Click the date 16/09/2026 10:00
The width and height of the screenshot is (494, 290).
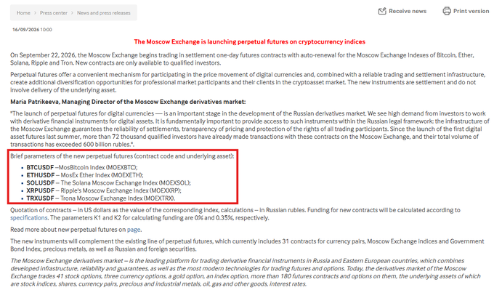[32, 30]
